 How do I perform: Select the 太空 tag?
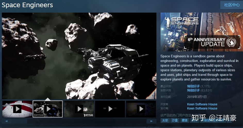click(x=165, y=121)
